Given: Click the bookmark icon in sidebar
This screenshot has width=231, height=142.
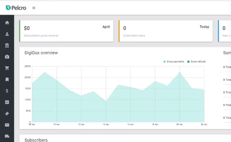Looking at the screenshot, I should (x=7, y=79).
